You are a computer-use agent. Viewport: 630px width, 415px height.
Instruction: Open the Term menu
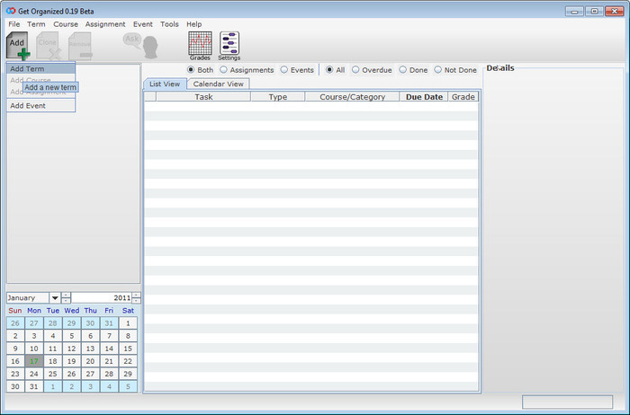(x=36, y=24)
